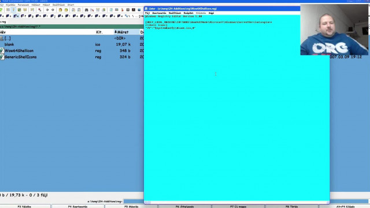The height and width of the screenshot is (208, 370).
Task: Switch to drive h button
Action: click(x=38, y=16)
